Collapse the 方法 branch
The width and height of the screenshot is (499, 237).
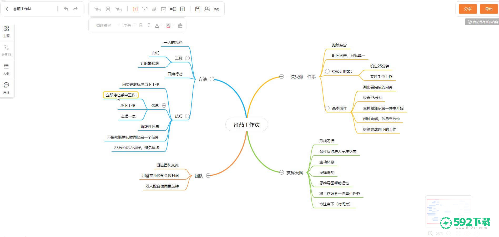point(212,79)
